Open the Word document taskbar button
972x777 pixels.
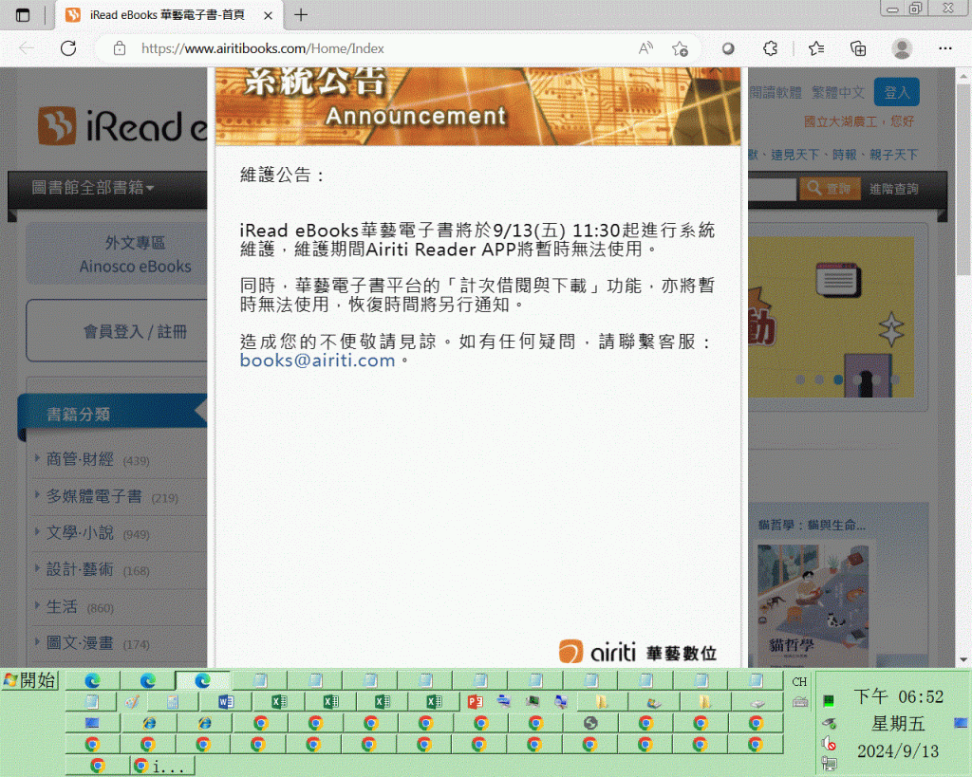pos(226,701)
